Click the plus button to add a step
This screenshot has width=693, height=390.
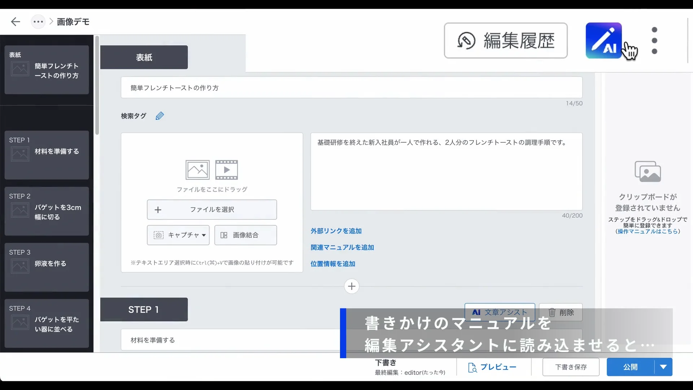coord(352,286)
